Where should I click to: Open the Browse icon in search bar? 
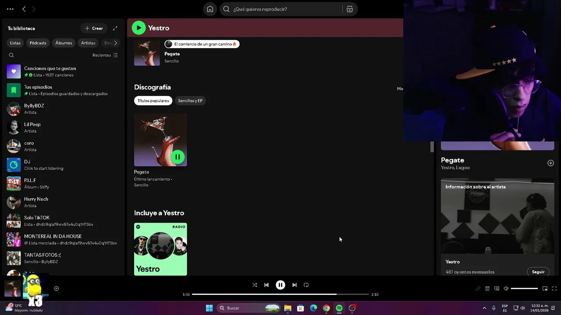pos(350,9)
